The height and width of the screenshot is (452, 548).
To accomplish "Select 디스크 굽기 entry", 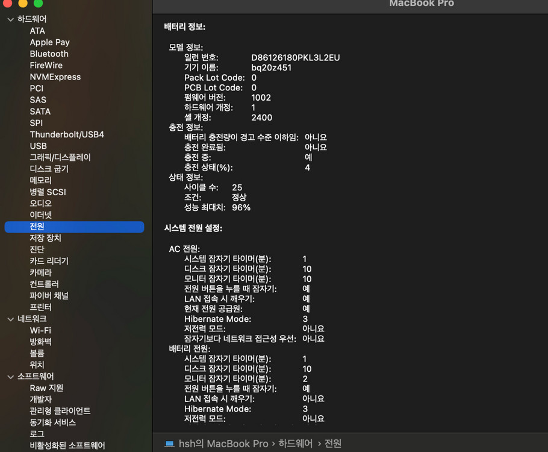I will (x=49, y=169).
